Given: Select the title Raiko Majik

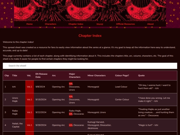Looking at the screenshot, I should coord(15,112).
